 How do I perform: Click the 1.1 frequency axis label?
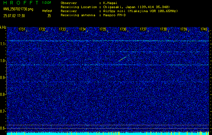pos(3,44)
